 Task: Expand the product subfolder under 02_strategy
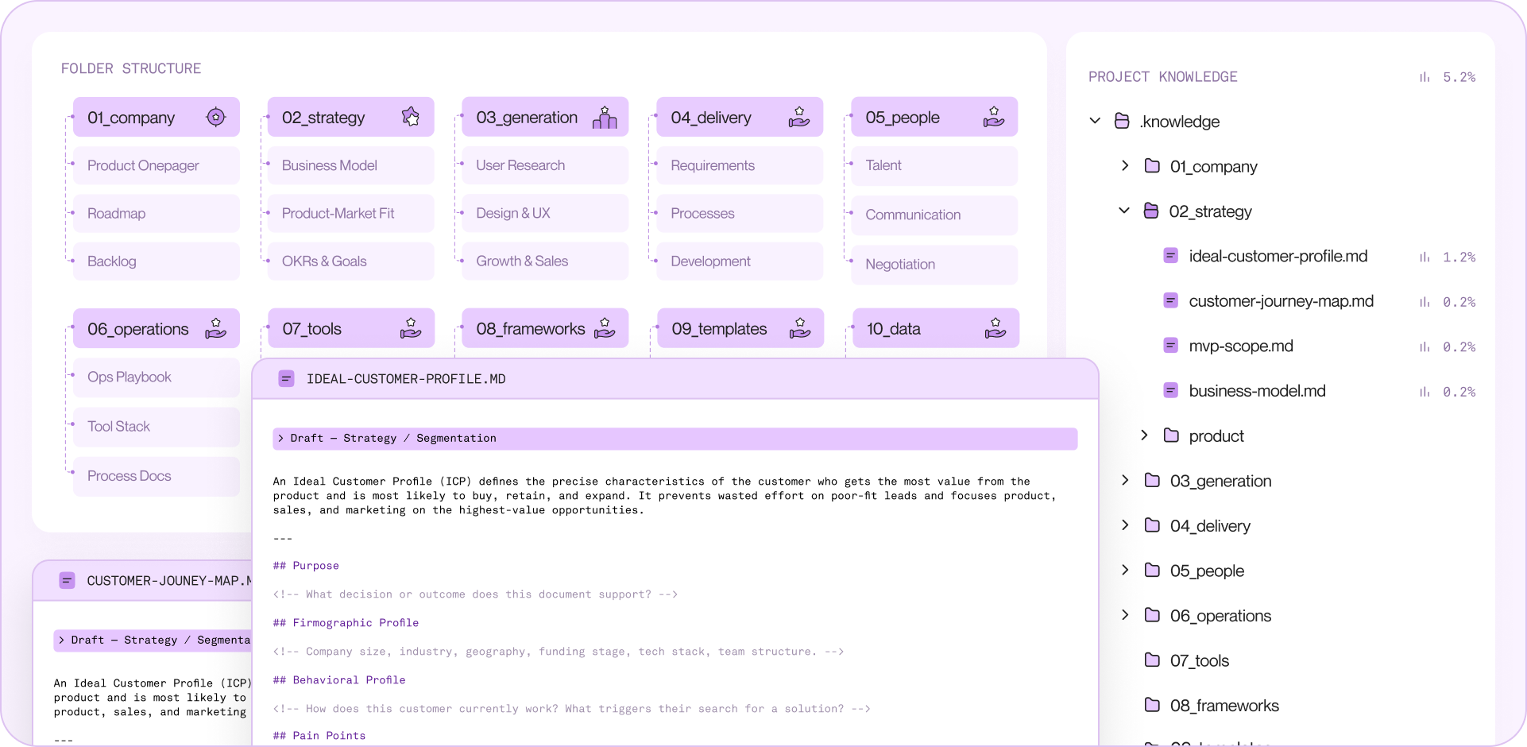(x=1145, y=435)
